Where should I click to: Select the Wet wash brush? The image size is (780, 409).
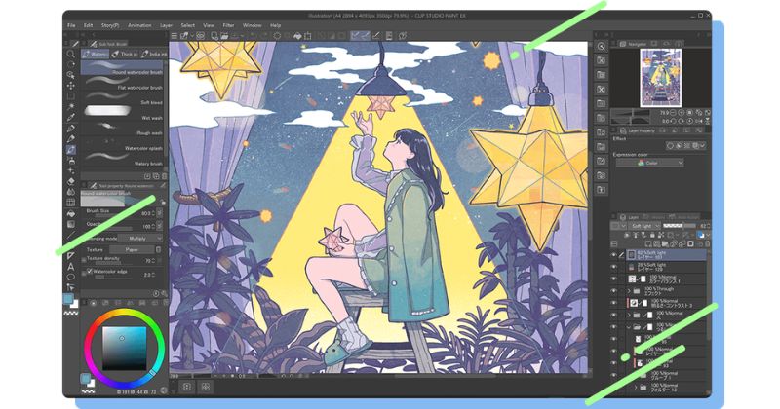[121, 113]
